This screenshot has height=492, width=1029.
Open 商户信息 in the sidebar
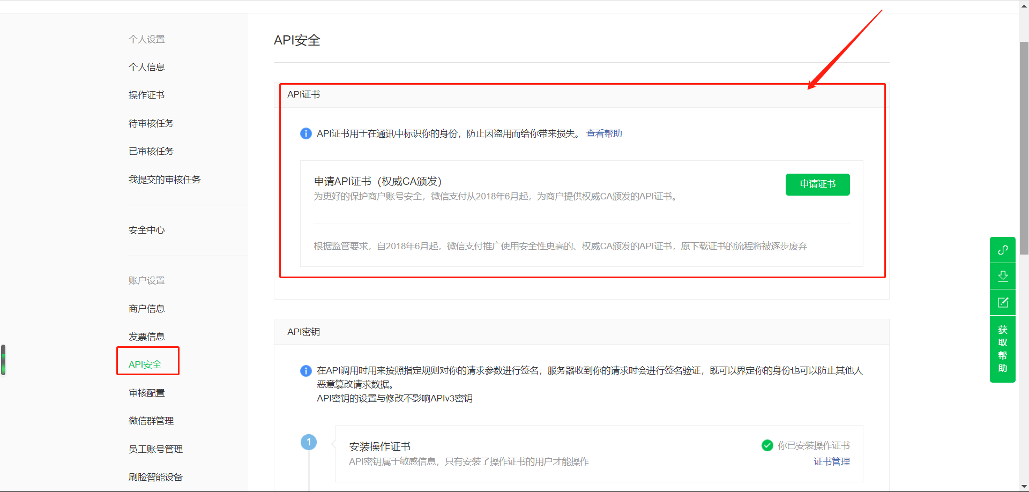tap(147, 309)
